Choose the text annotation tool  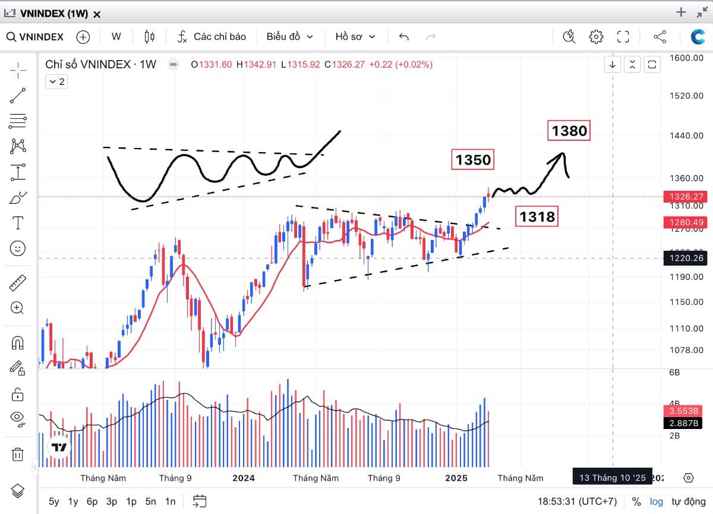pyautogui.click(x=18, y=223)
